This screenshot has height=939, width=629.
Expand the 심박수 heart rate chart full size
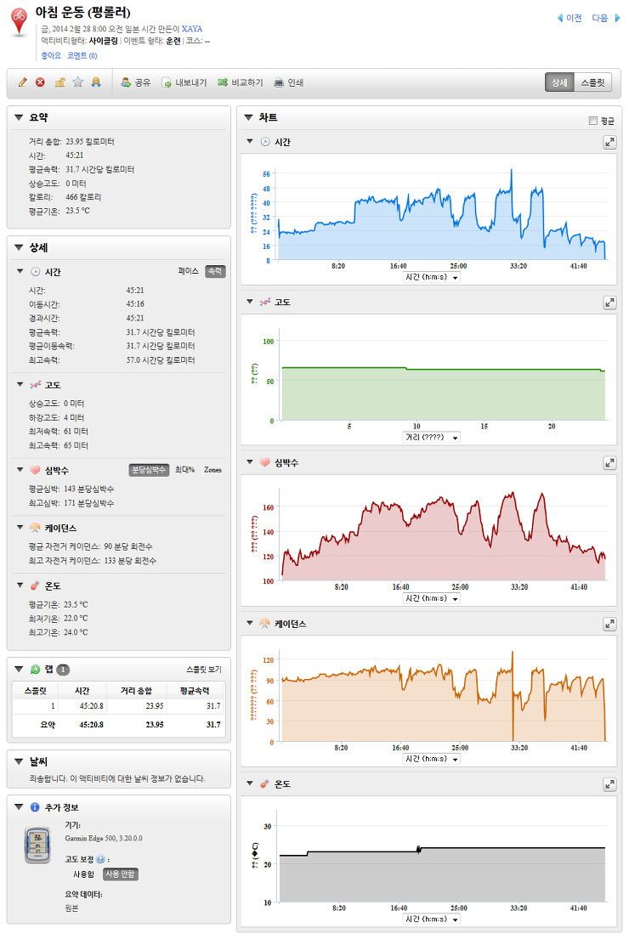[x=609, y=463]
